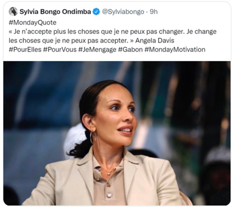Open the 9h timestamp permalink
Screen dimensions: 233x207
tap(154, 12)
